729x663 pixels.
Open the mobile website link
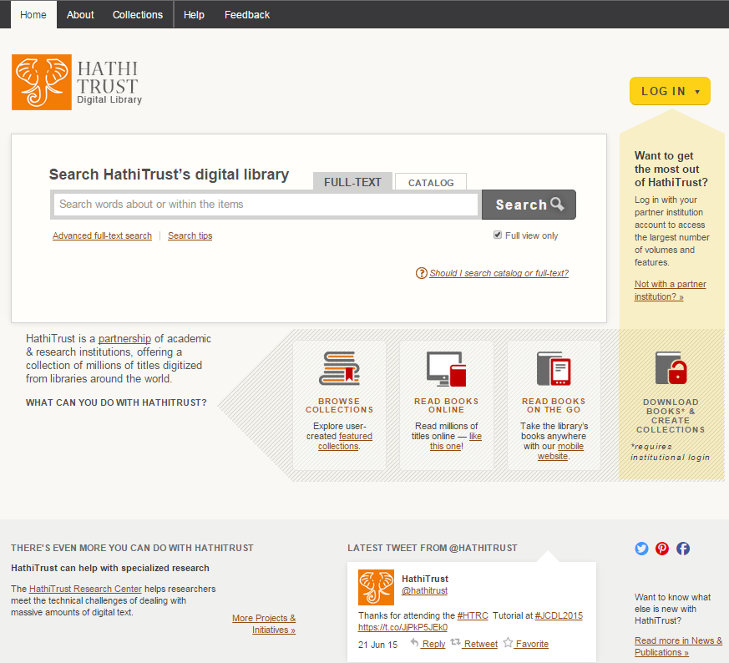[x=560, y=451]
